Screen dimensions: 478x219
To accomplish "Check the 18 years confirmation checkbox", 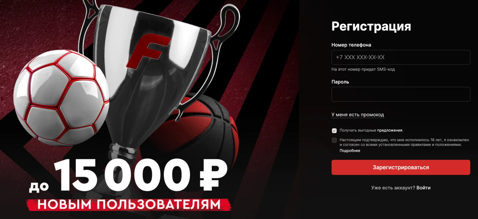I will click(334, 140).
